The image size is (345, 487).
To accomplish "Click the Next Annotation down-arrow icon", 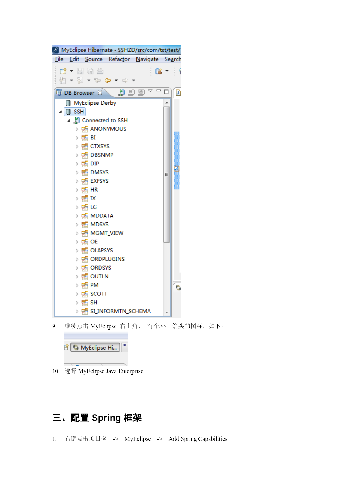I will [63, 81].
